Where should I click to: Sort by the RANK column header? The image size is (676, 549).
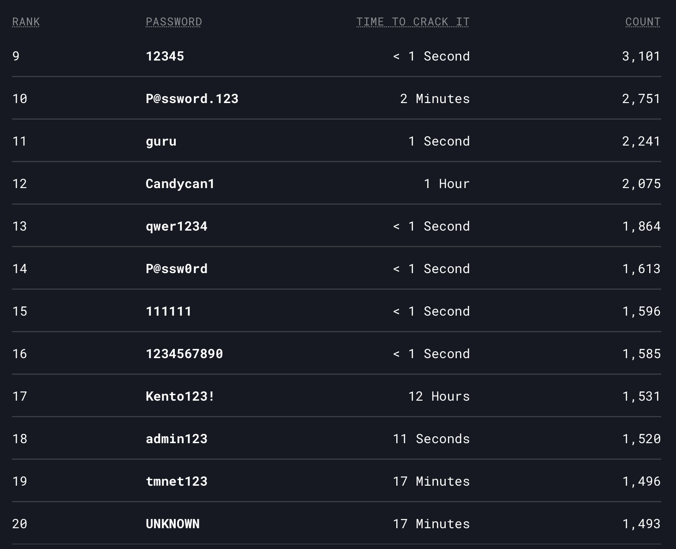point(26,22)
